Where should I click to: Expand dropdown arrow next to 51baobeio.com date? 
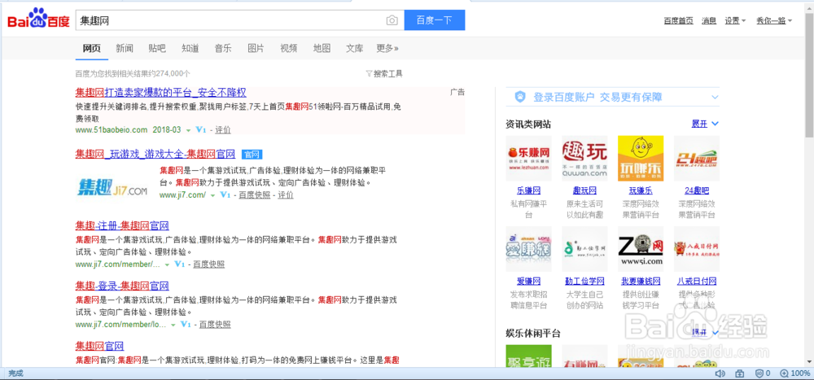(x=189, y=130)
